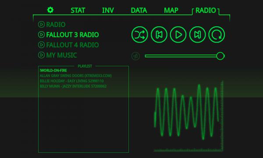This screenshot has height=158, width=263.
Task: Toggle shuffle playback
Action: click(140, 35)
